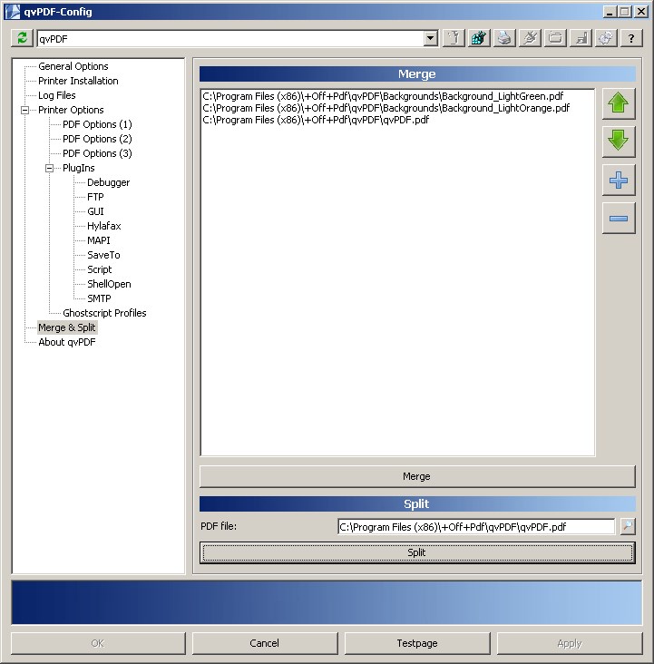The height and width of the screenshot is (664, 654).
Task: Open the ShellOpen plugin page
Action: tap(109, 284)
